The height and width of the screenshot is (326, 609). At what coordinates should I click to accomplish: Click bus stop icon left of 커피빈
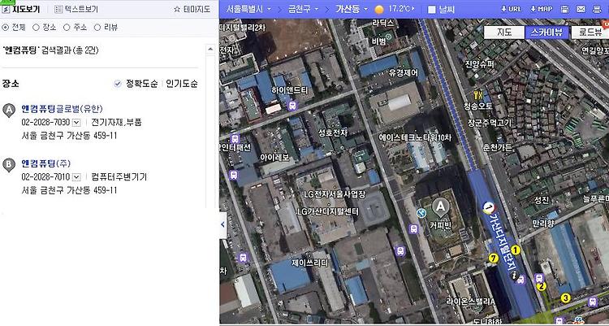point(414,229)
